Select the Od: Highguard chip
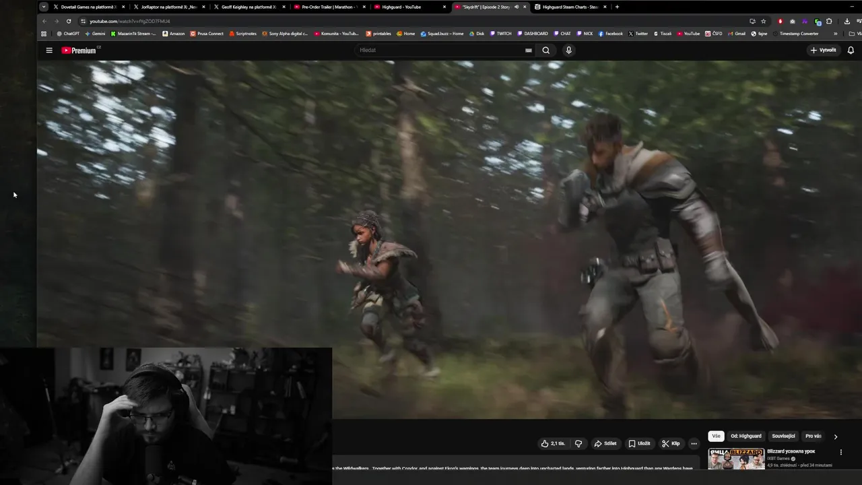 746,436
